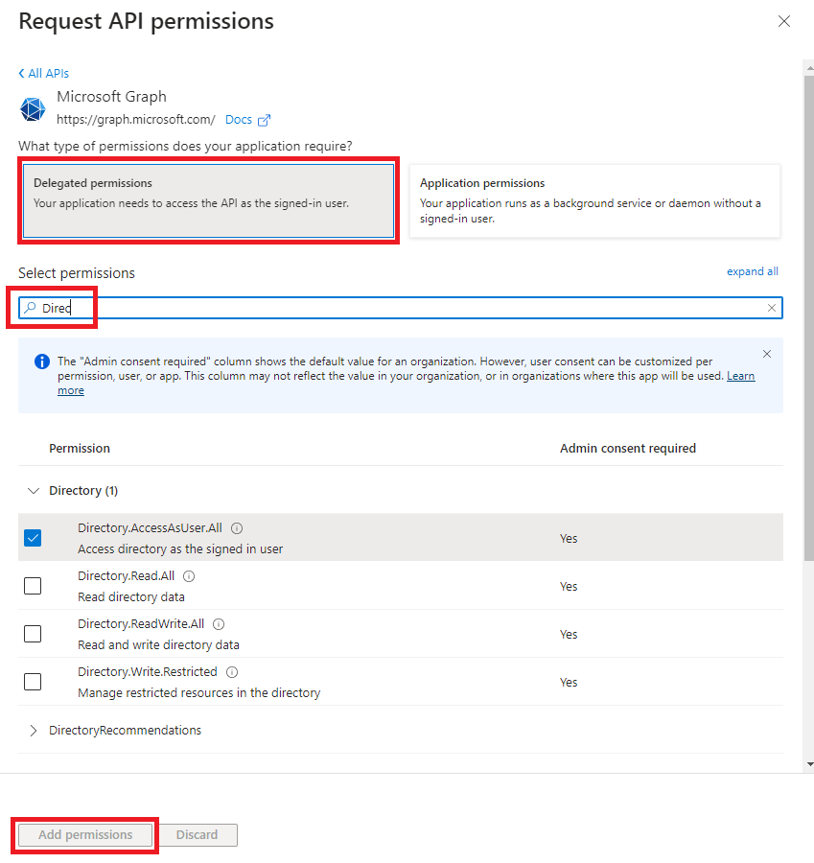Show info for Directory.ReadWrite.All
This screenshot has width=814, height=863.
pyautogui.click(x=219, y=624)
